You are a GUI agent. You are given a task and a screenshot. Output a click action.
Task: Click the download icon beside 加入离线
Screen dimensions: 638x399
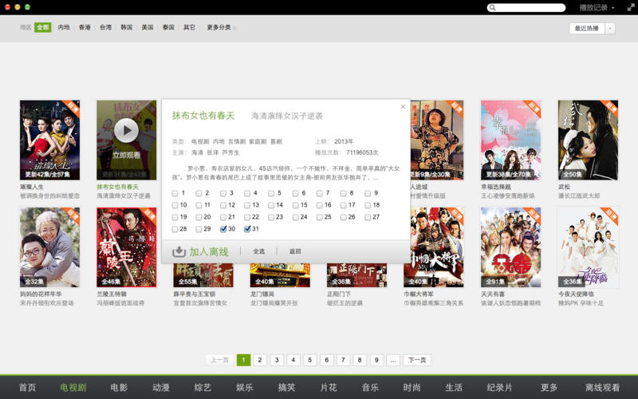point(179,251)
